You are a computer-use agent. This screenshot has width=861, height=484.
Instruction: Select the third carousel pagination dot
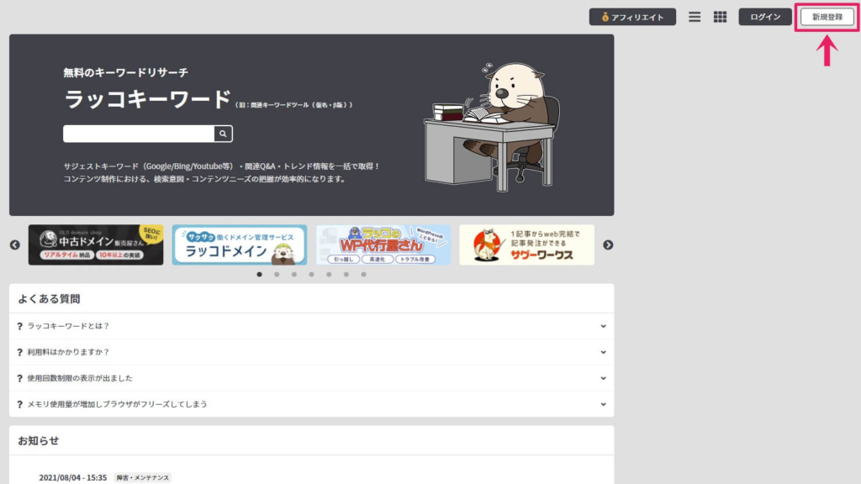click(294, 275)
